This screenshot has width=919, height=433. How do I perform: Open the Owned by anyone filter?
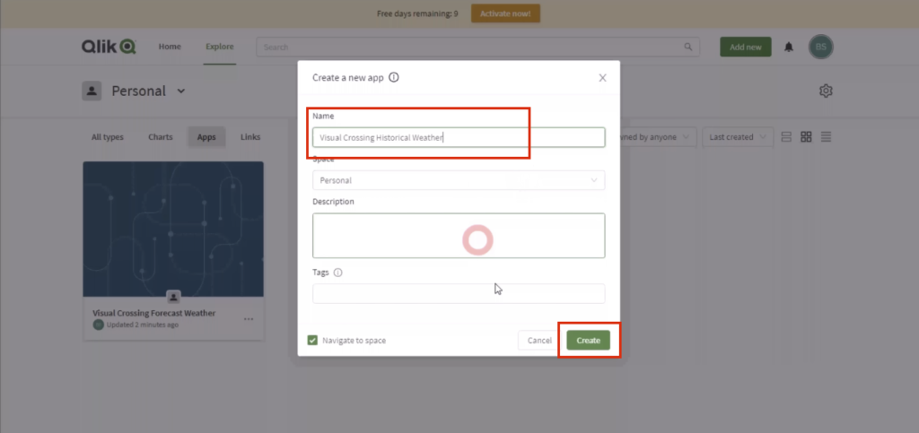click(658, 137)
